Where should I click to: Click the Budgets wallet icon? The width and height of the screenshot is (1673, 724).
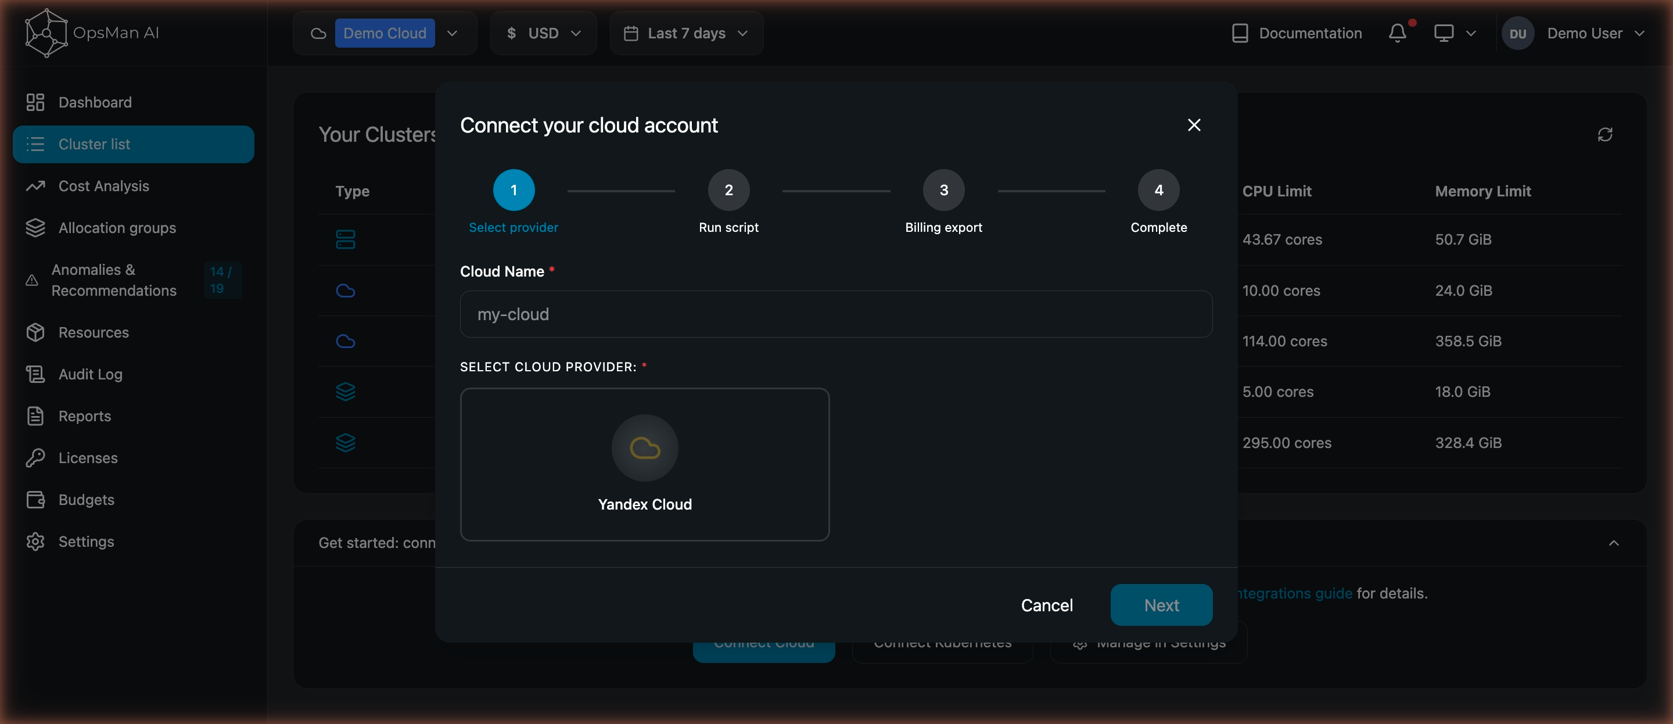(x=35, y=500)
